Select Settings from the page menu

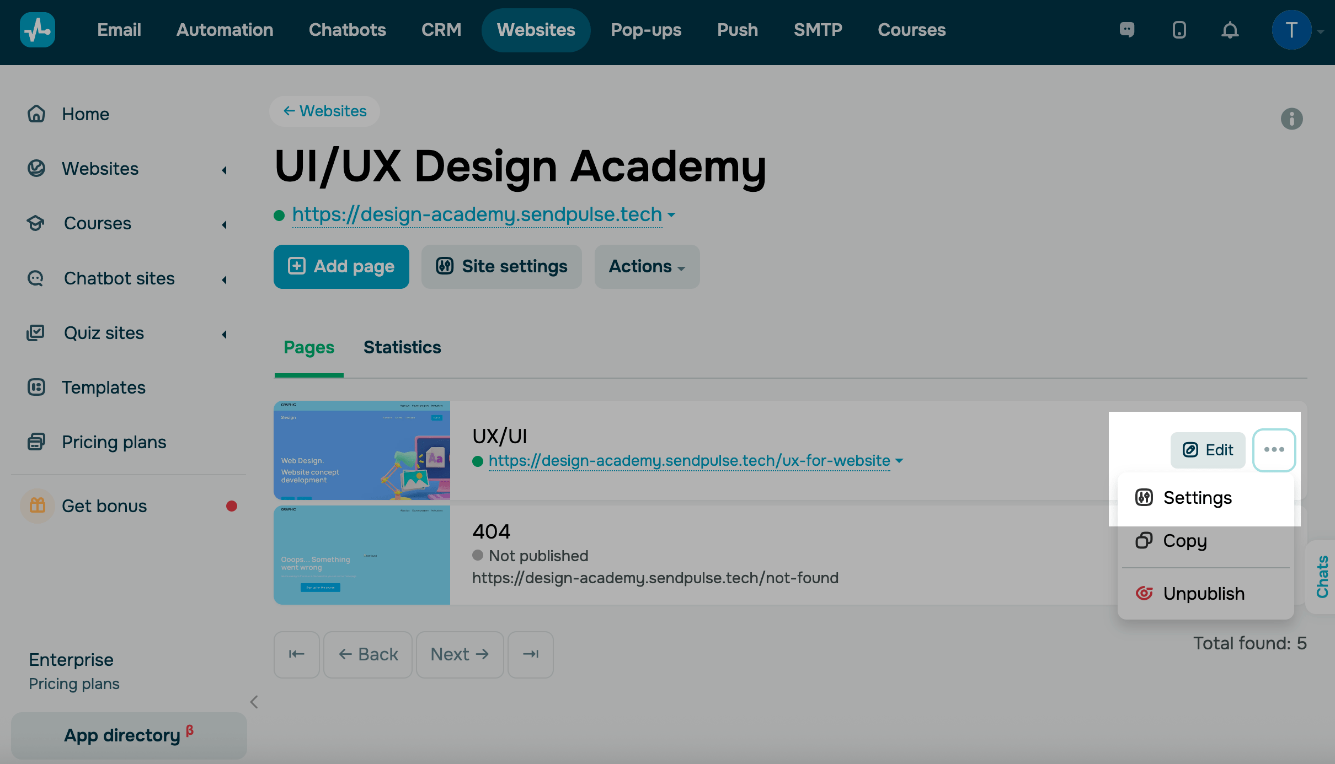[1197, 498]
